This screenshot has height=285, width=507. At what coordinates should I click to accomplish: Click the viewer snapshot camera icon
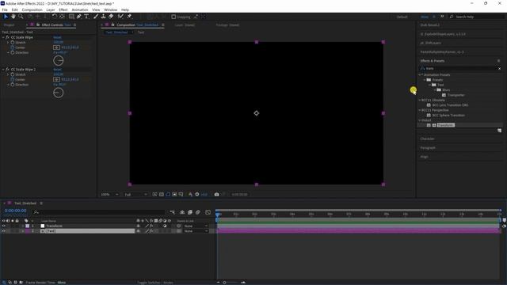click(216, 195)
